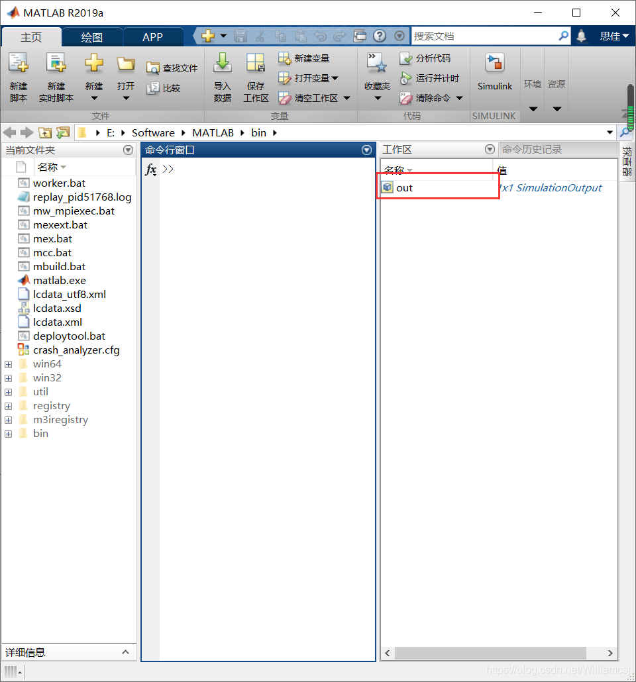Open the help question mark icon
This screenshot has width=636, height=682.
click(380, 36)
